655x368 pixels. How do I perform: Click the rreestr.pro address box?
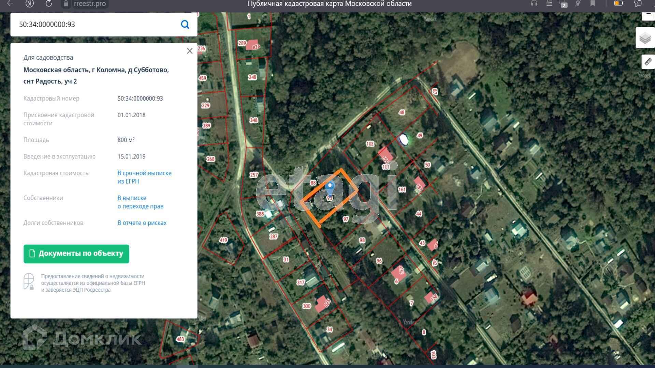click(x=90, y=4)
